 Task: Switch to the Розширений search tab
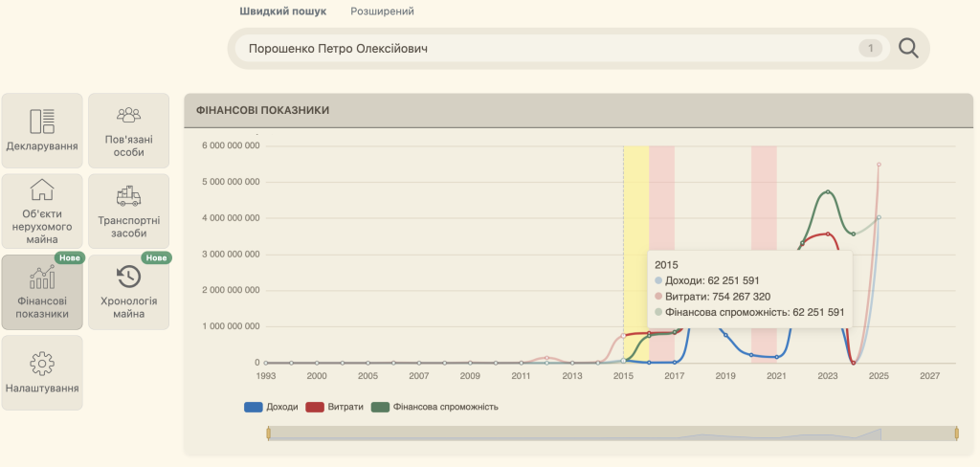coord(382,11)
